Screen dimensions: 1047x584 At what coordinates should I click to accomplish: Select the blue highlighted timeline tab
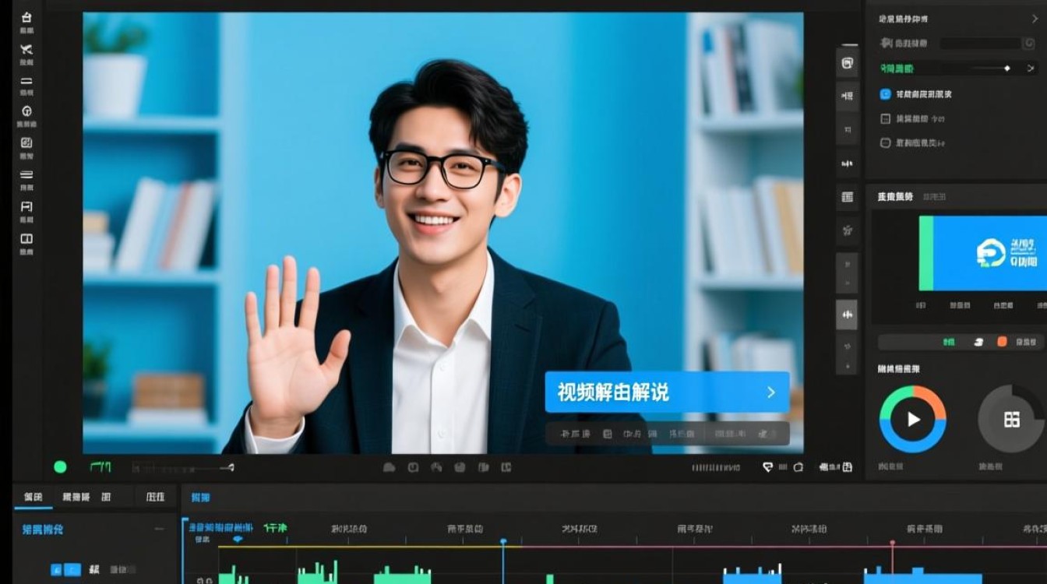coord(200,496)
